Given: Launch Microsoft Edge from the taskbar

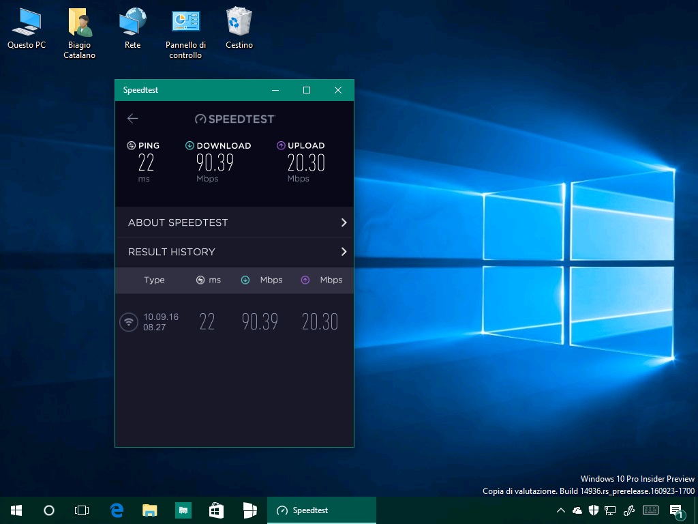Looking at the screenshot, I should click(x=117, y=510).
